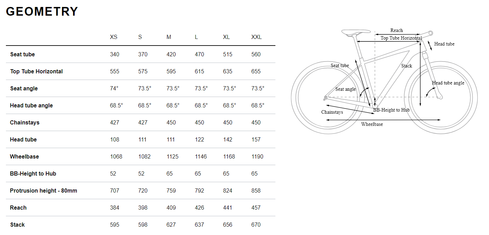Image resolution: width=489 pixels, height=235 pixels.
Task: Select the XS size column header
Action: pyautogui.click(x=114, y=37)
